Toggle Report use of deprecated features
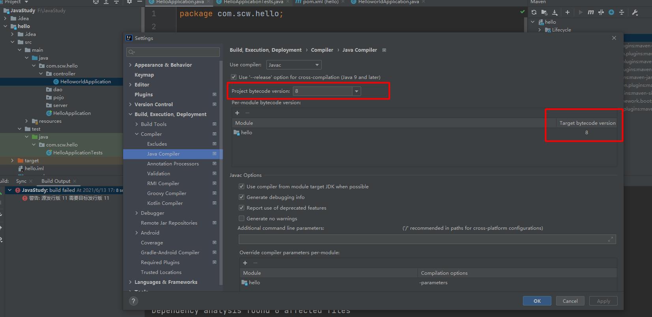The height and width of the screenshot is (317, 652). click(x=242, y=208)
